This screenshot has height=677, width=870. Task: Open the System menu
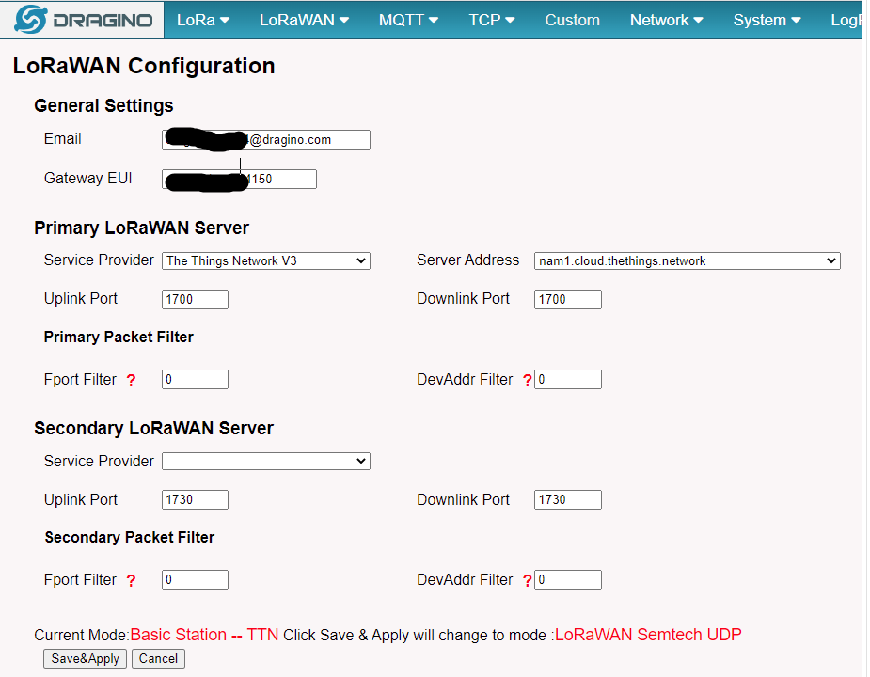[x=767, y=20]
